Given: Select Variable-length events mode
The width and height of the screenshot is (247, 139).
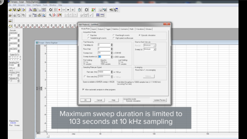Looking at the screenshot, I should 88,38.
